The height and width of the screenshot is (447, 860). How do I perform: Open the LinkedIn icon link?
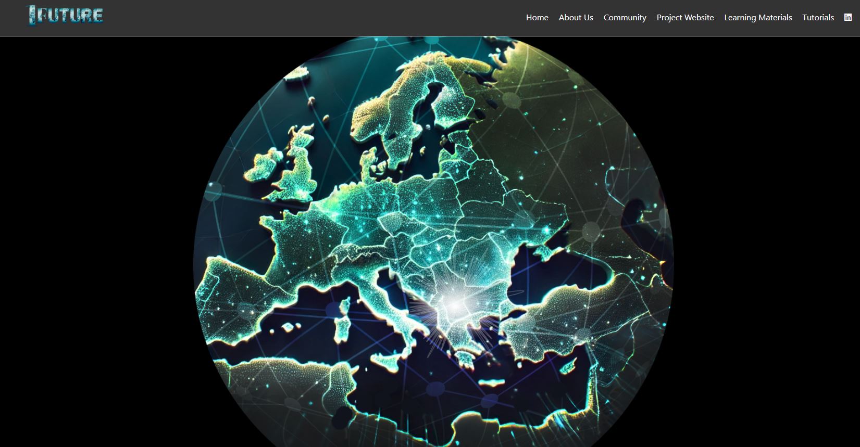coord(848,17)
